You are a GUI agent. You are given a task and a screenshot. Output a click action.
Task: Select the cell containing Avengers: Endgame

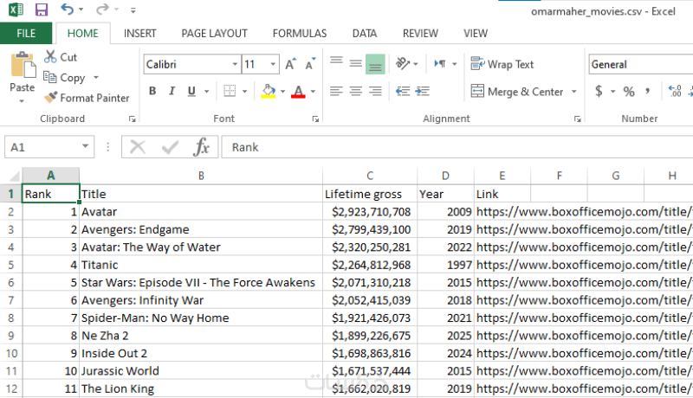point(201,229)
